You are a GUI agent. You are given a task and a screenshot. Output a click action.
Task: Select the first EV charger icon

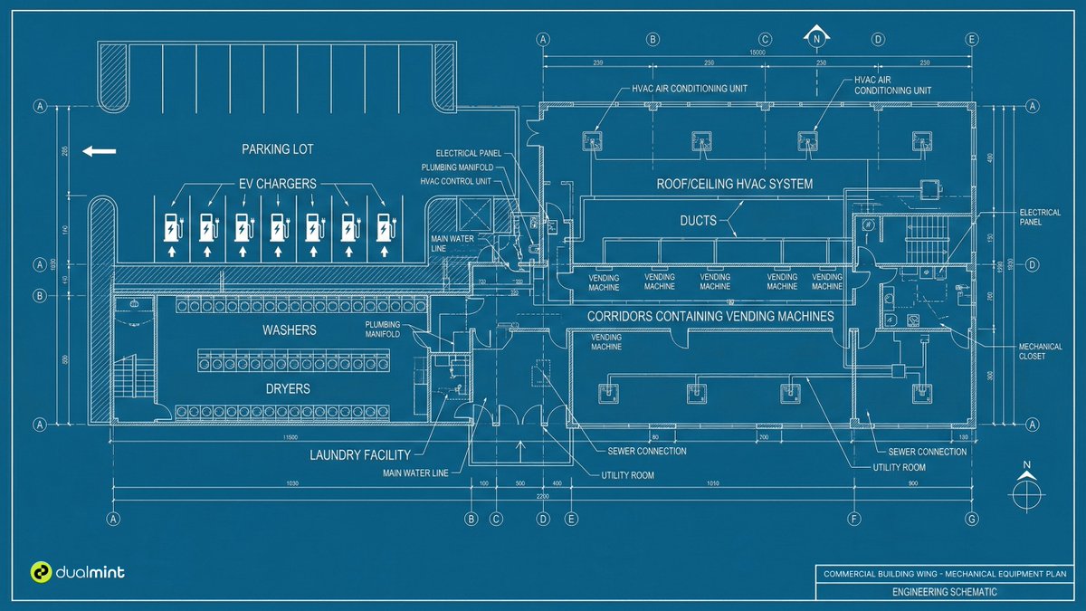pyautogui.click(x=172, y=228)
